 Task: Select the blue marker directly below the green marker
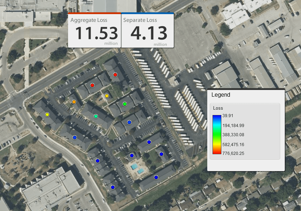click(x=129, y=122)
